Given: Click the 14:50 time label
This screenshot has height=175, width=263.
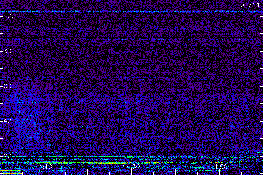Looking at the screenshot, I should (219, 167).
